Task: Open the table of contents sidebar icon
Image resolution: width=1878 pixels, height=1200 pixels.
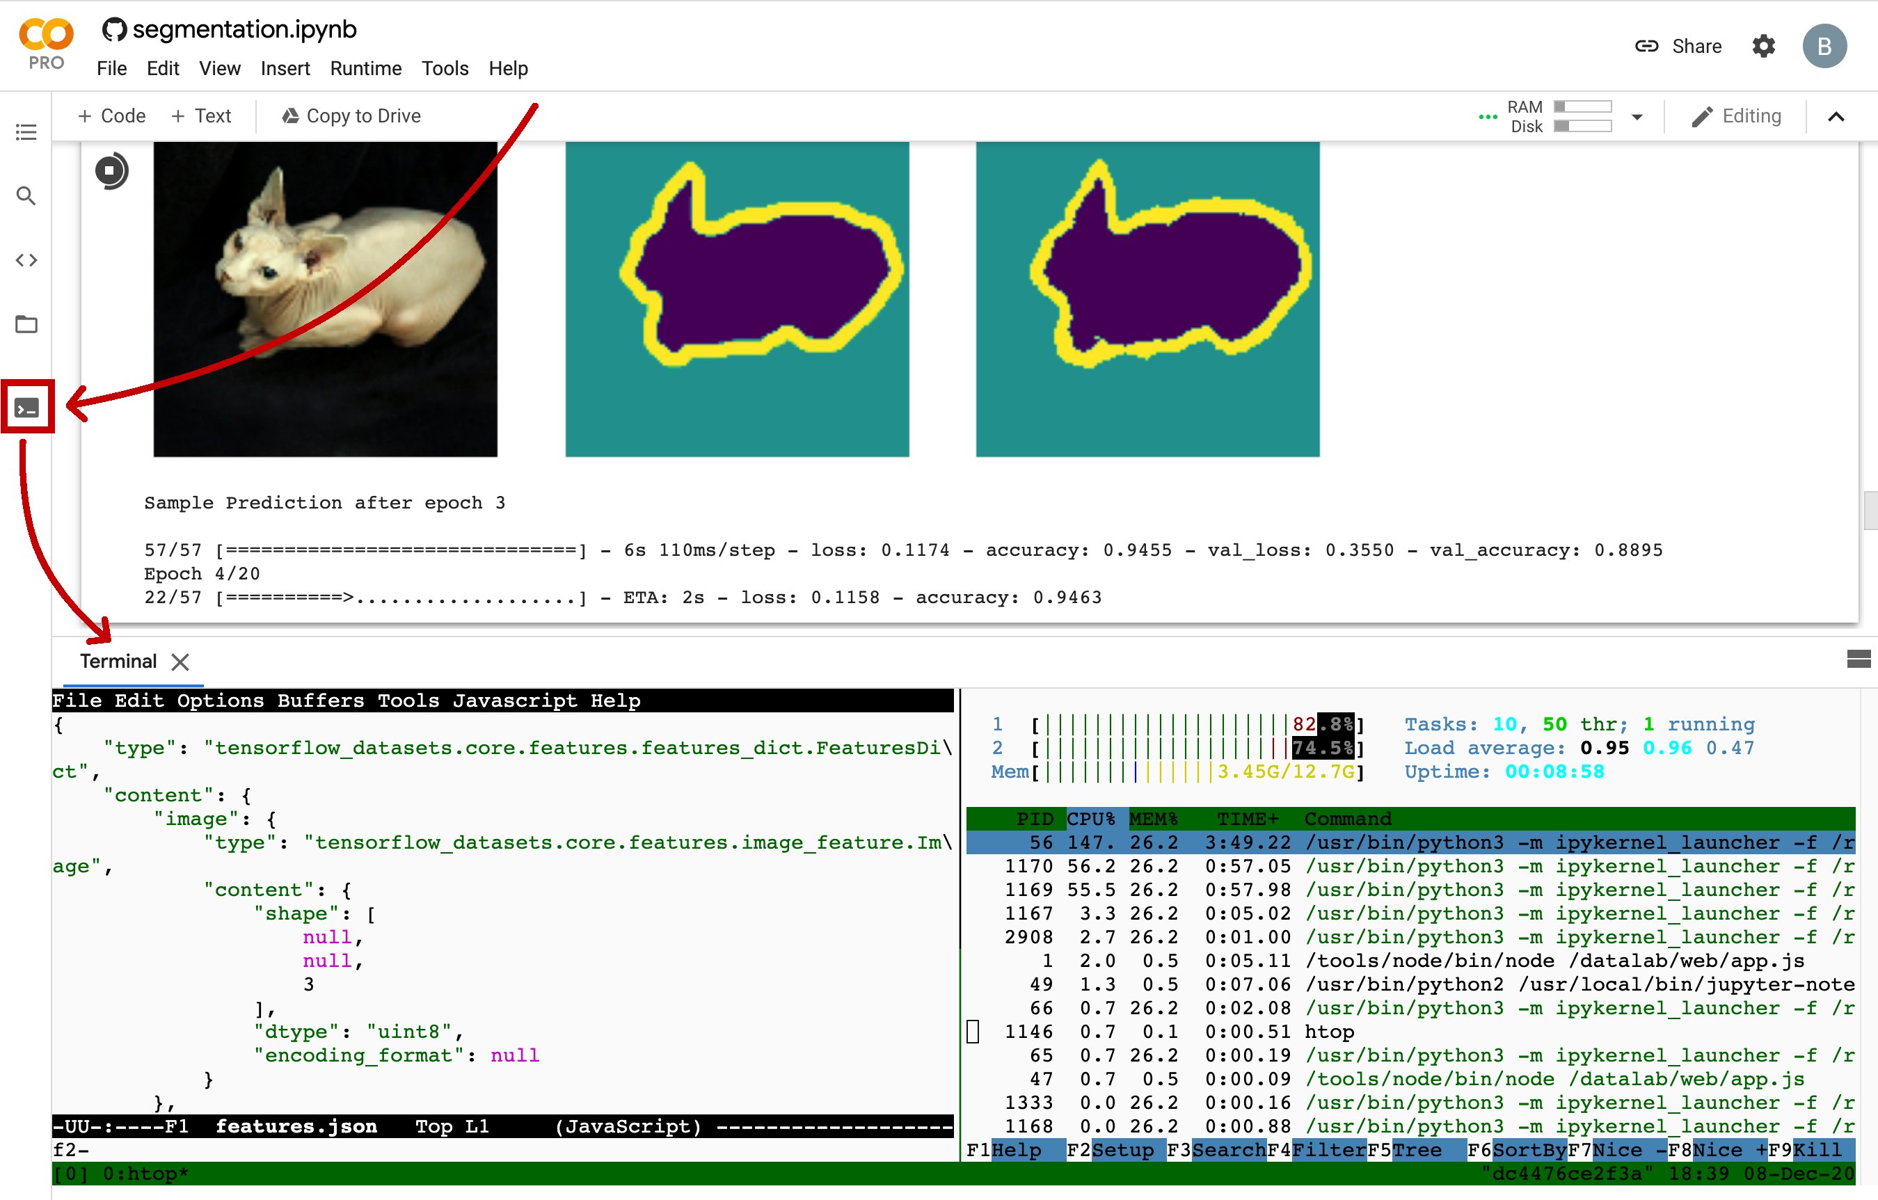Action: [26, 131]
